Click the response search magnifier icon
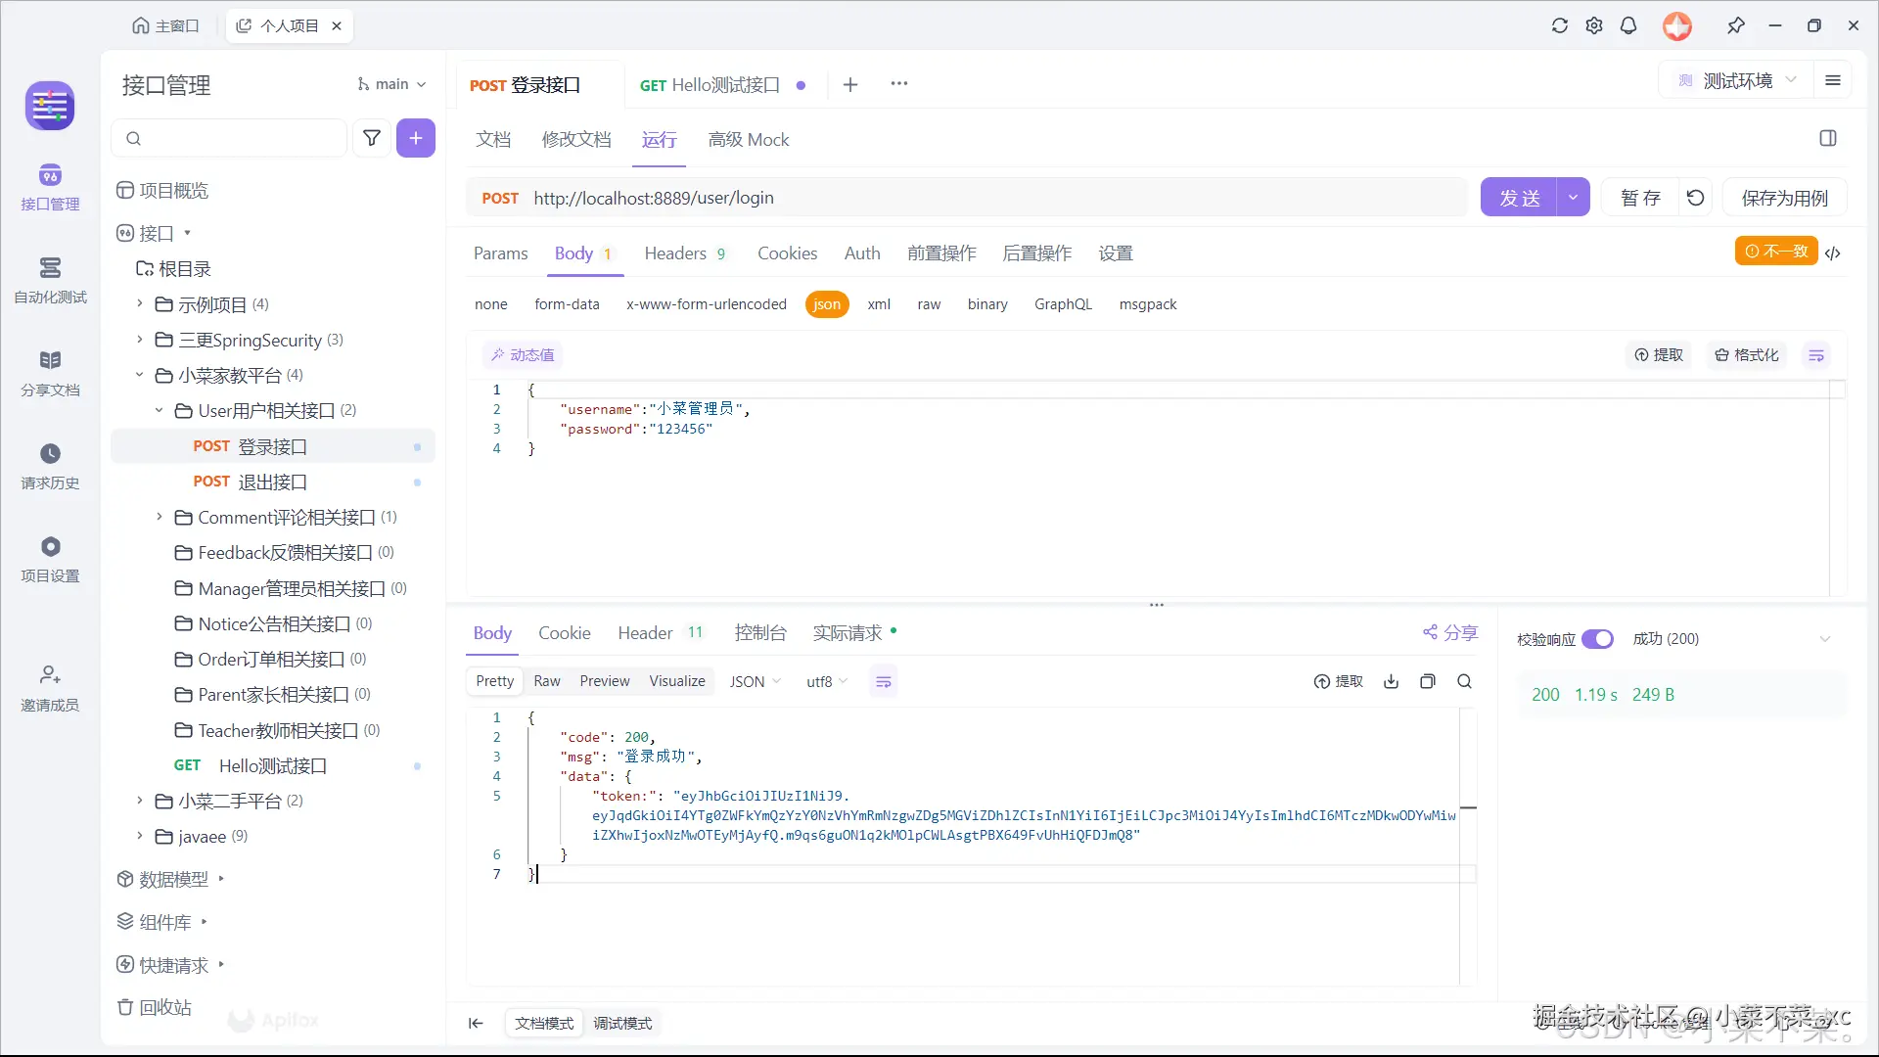The height and width of the screenshot is (1057, 1879). point(1464,681)
